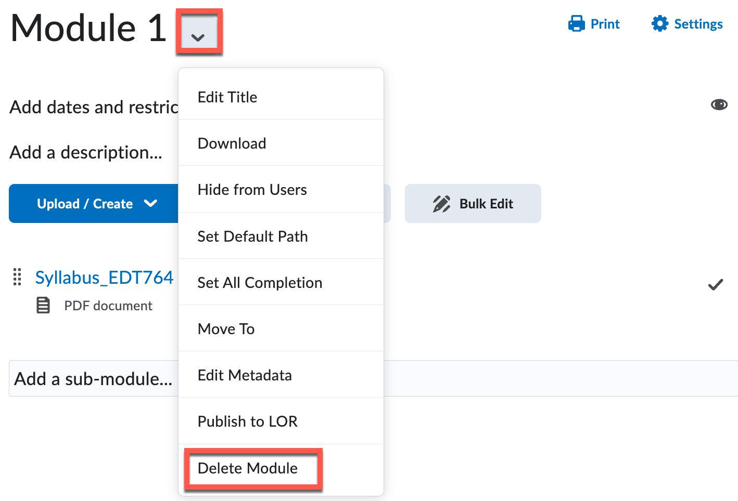Click the Bulk Edit button
The width and height of the screenshot is (738, 501).
pos(473,203)
